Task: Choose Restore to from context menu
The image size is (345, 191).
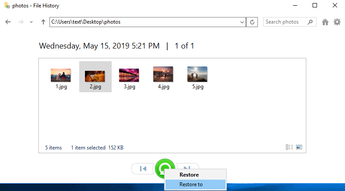Action: (191, 184)
